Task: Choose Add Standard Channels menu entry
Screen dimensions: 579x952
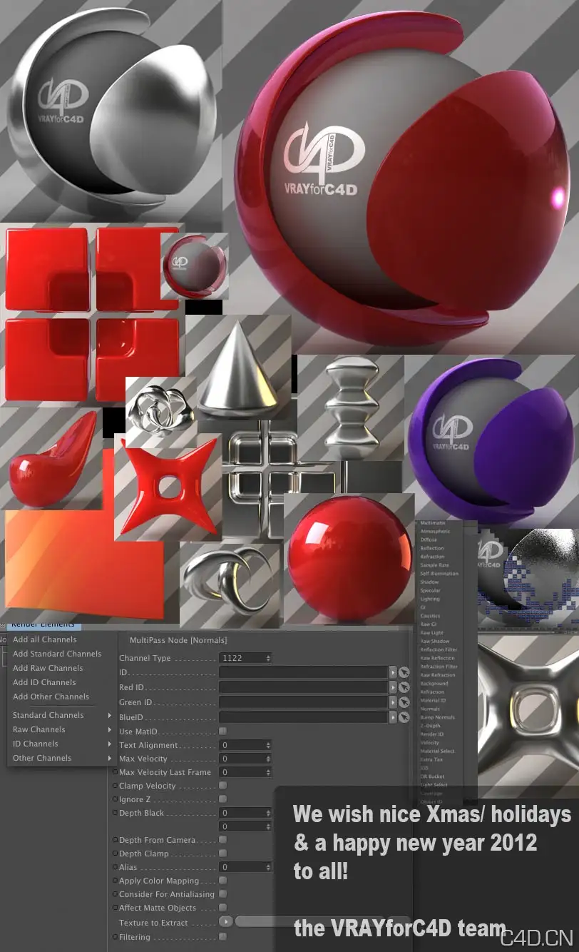Action: (x=57, y=654)
